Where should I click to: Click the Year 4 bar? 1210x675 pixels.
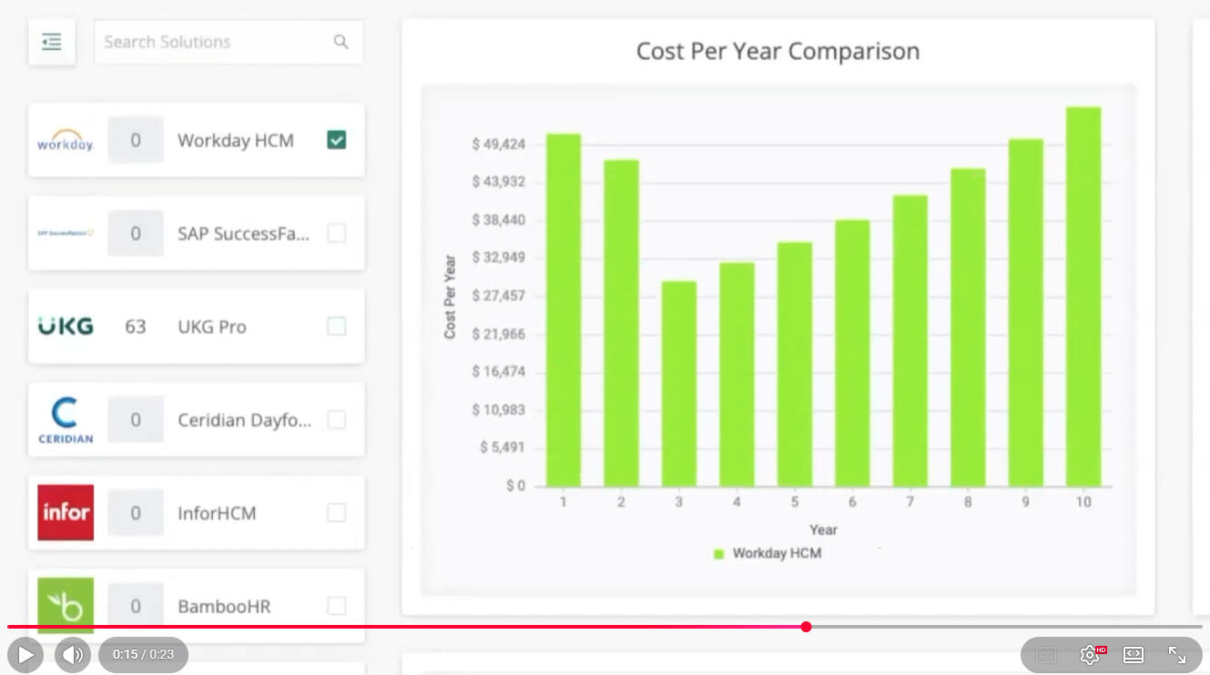(737, 375)
